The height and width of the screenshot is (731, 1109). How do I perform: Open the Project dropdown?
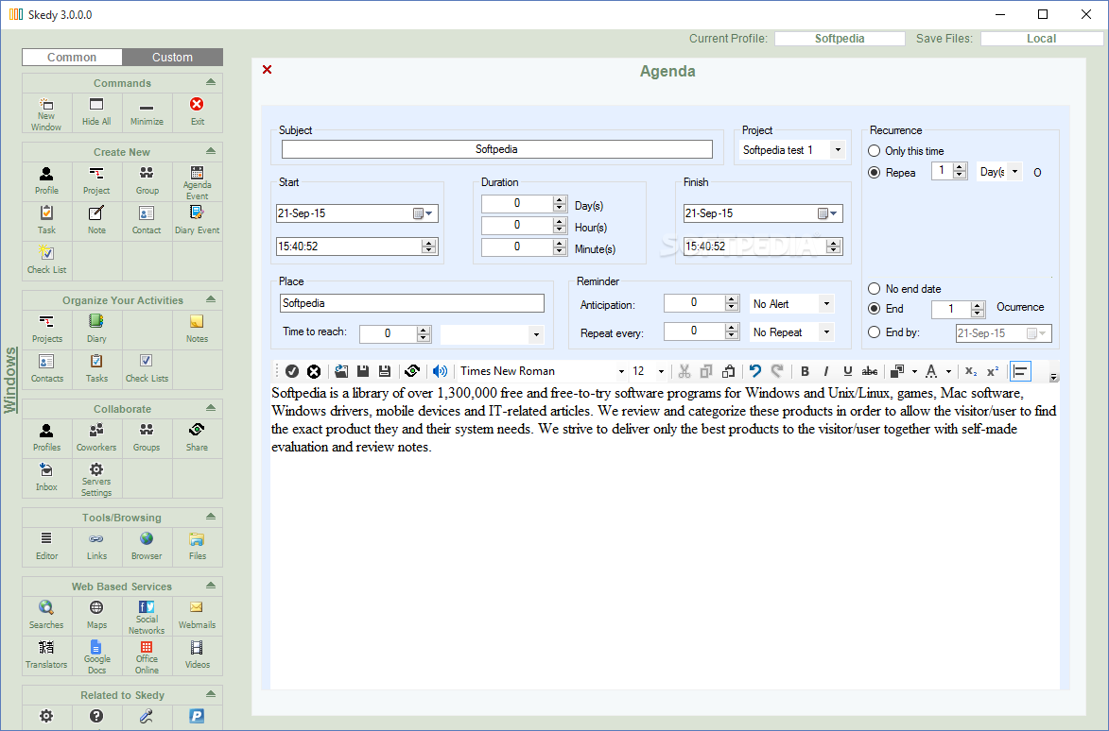838,150
